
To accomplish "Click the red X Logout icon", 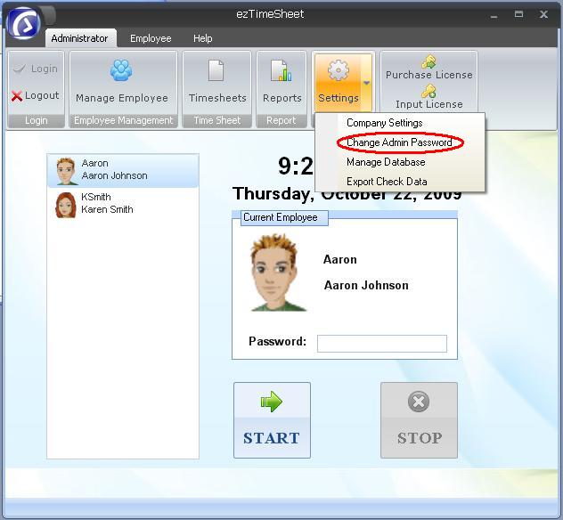I will click(17, 96).
